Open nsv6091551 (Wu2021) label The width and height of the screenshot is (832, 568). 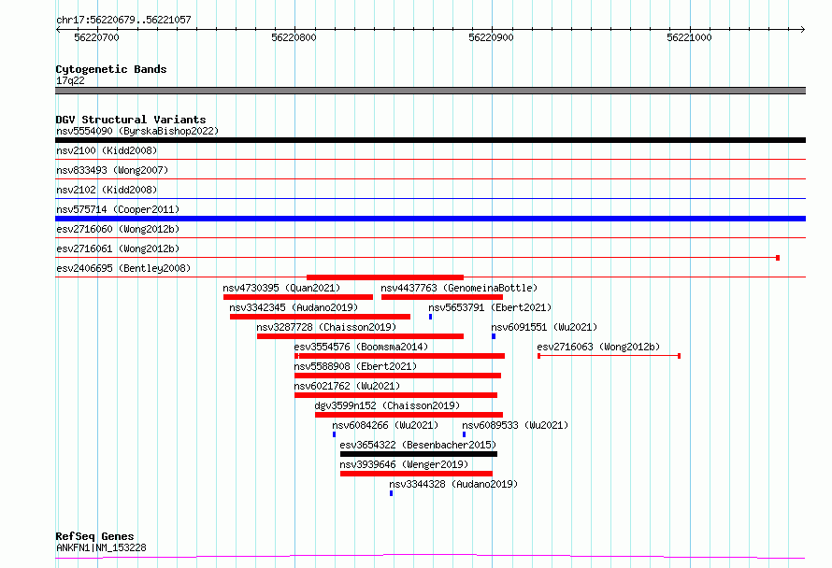pyautogui.click(x=544, y=327)
